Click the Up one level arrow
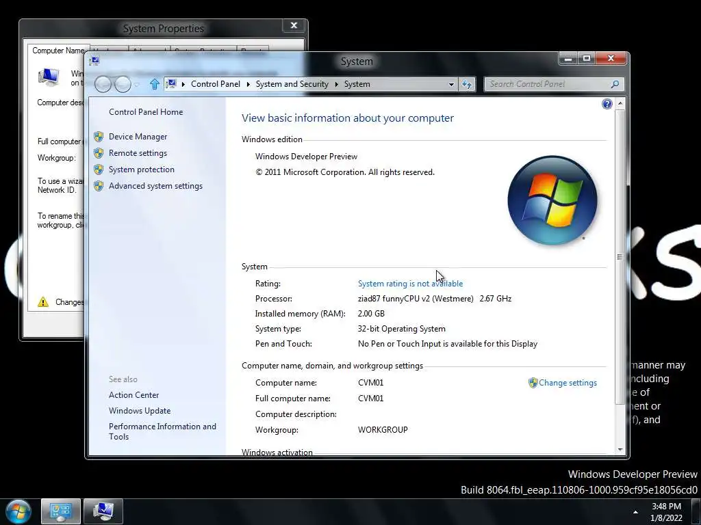Viewport: 701px width, 525px height. pyautogui.click(x=155, y=84)
